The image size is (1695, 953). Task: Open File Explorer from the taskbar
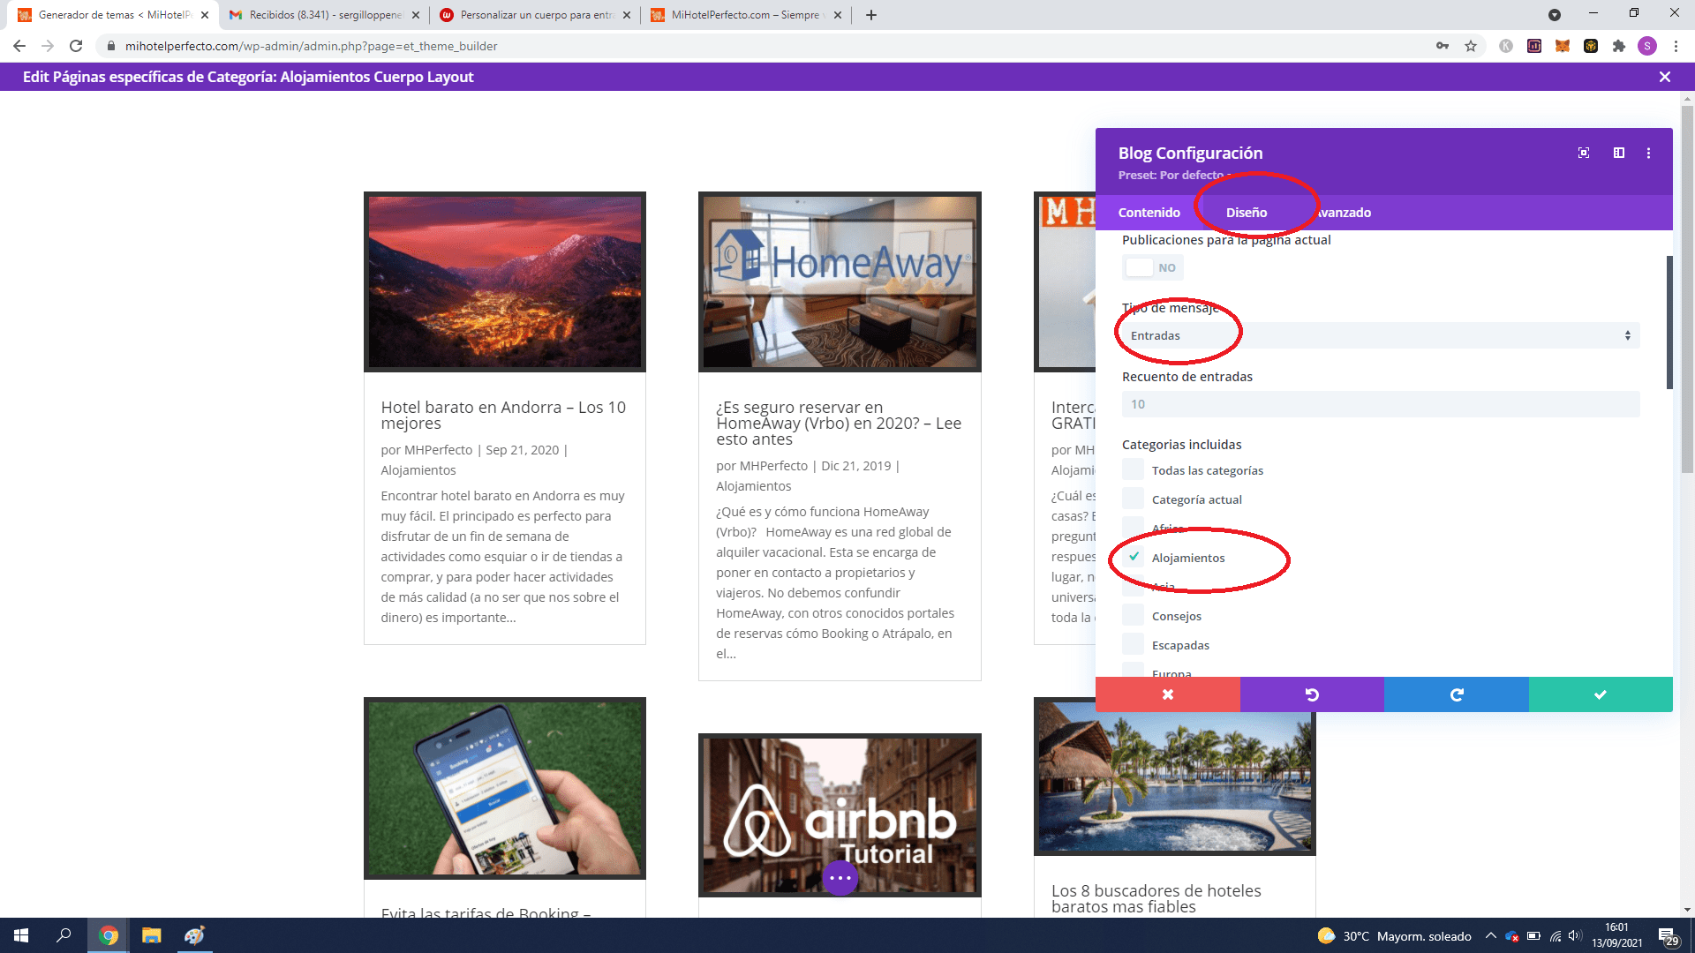point(152,935)
